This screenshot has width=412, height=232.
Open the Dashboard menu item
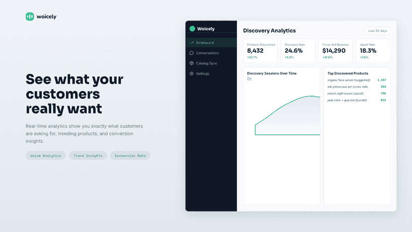pyautogui.click(x=211, y=43)
